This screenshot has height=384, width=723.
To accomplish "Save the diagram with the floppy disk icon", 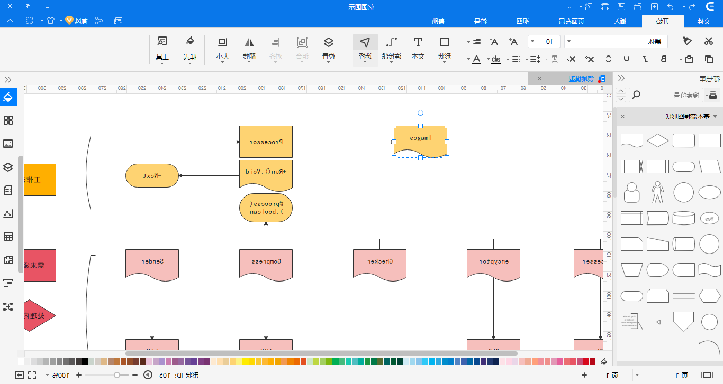I will coord(621,7).
